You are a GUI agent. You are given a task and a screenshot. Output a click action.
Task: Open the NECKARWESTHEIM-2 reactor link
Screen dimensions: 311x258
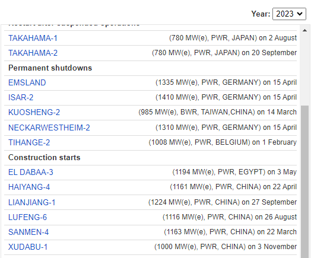[49, 128]
